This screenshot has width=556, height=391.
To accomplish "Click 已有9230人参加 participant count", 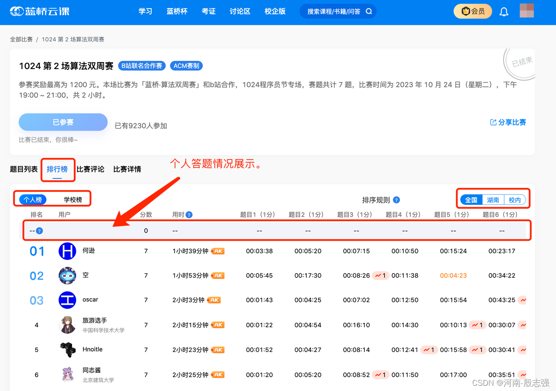I will tap(141, 126).
